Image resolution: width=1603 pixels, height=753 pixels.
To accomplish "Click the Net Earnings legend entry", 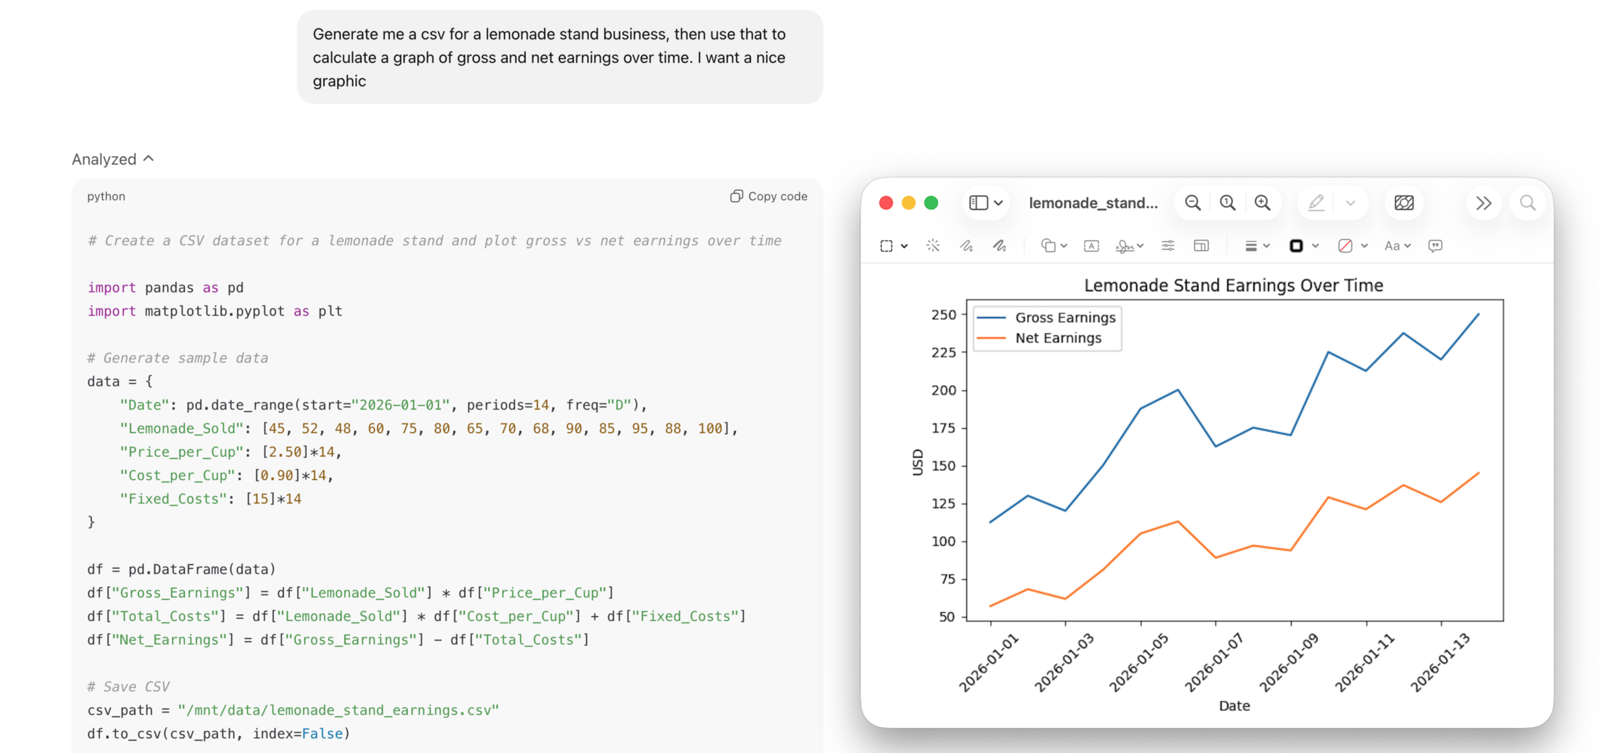I will [1040, 338].
